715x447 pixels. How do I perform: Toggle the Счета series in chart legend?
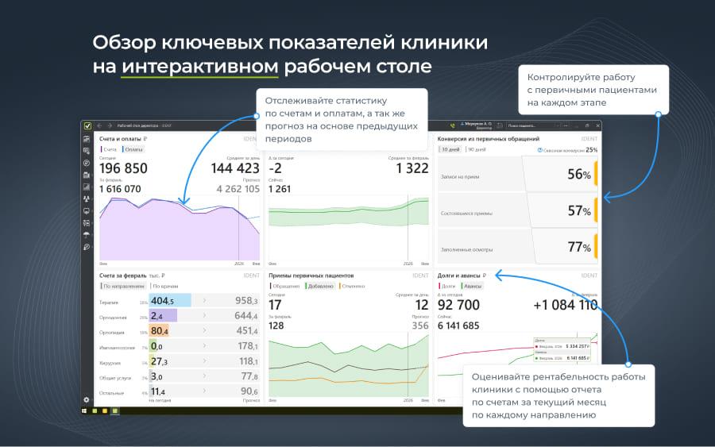(x=110, y=149)
